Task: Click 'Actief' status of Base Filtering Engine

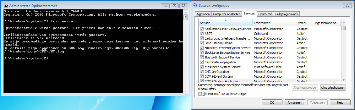Action: [301, 43]
